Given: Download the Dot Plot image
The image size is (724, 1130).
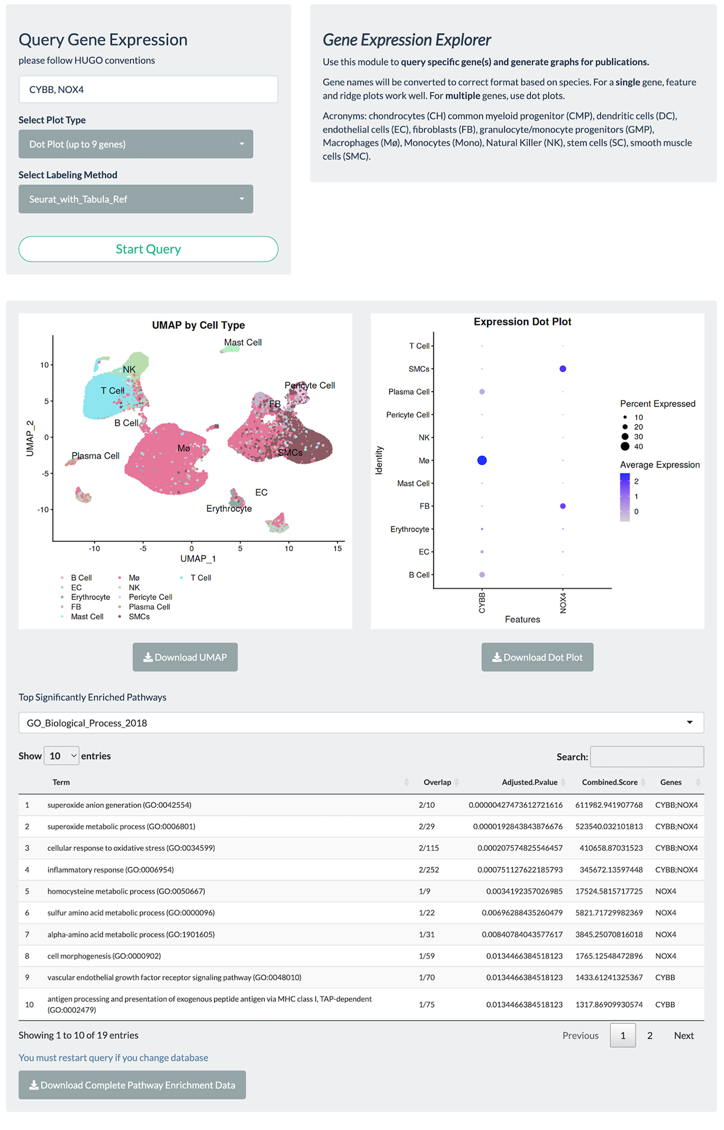Looking at the screenshot, I should 537,657.
